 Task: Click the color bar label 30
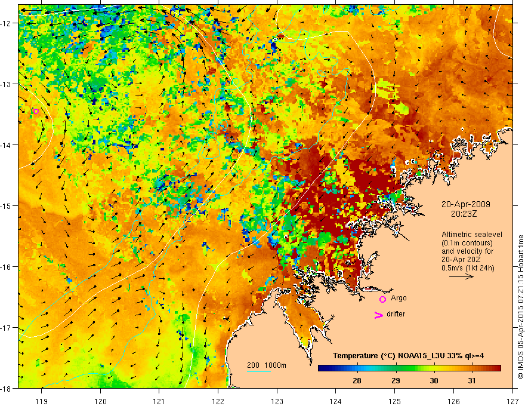[x=434, y=380]
